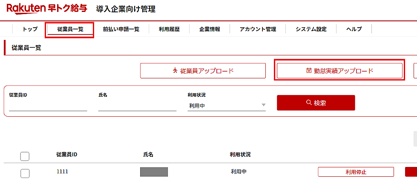Click the person icon on 従業員アップロード
This screenshot has width=417, height=181.
click(x=175, y=71)
